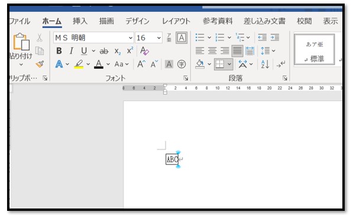Open the 表示 tab
353x215 pixels.
tap(331, 21)
